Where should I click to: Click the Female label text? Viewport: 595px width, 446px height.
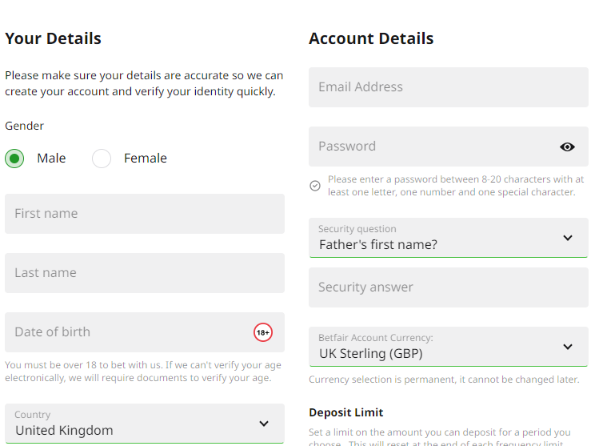pyautogui.click(x=146, y=159)
